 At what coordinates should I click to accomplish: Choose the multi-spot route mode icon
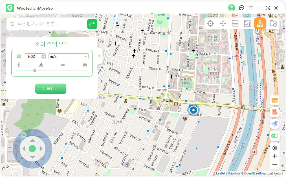tap(247, 24)
